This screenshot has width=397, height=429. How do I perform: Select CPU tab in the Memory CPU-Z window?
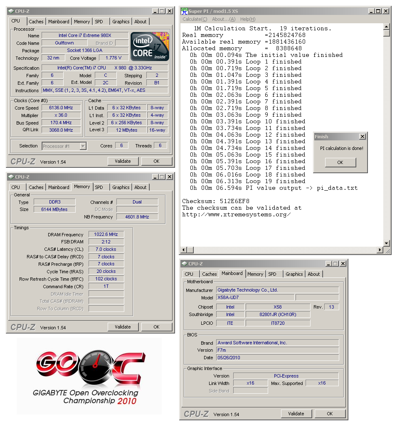(x=16, y=187)
